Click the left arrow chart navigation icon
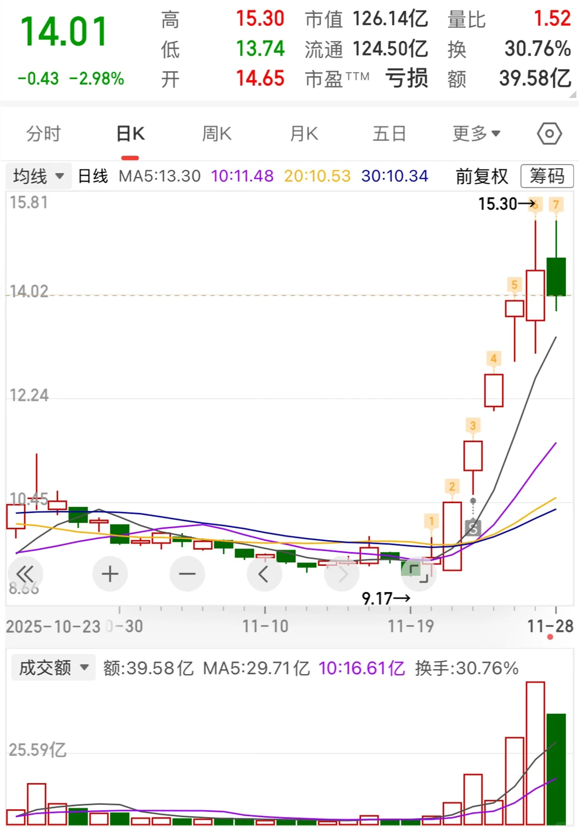The height and width of the screenshot is (836, 579). pos(264,573)
